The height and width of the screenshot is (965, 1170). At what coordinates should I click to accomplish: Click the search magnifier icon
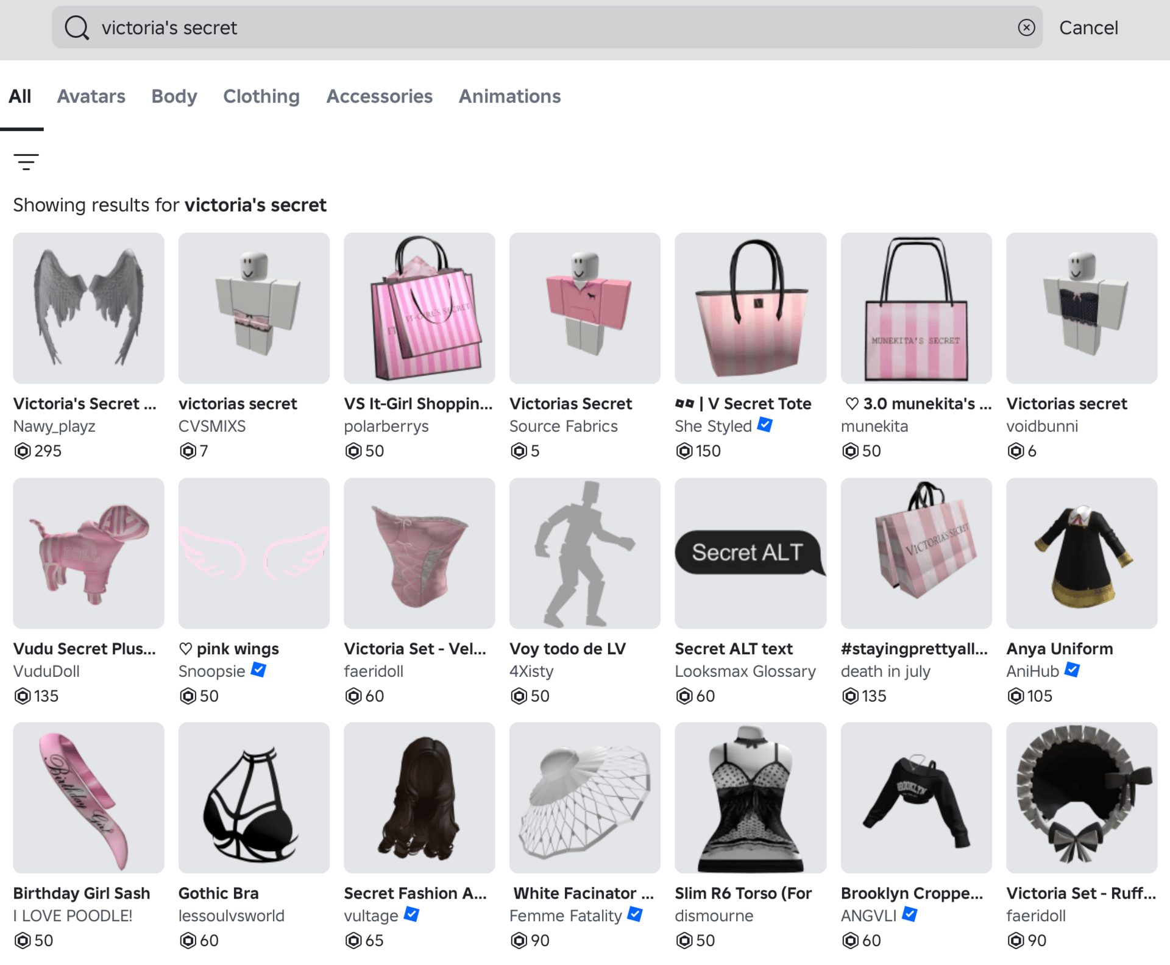77,27
